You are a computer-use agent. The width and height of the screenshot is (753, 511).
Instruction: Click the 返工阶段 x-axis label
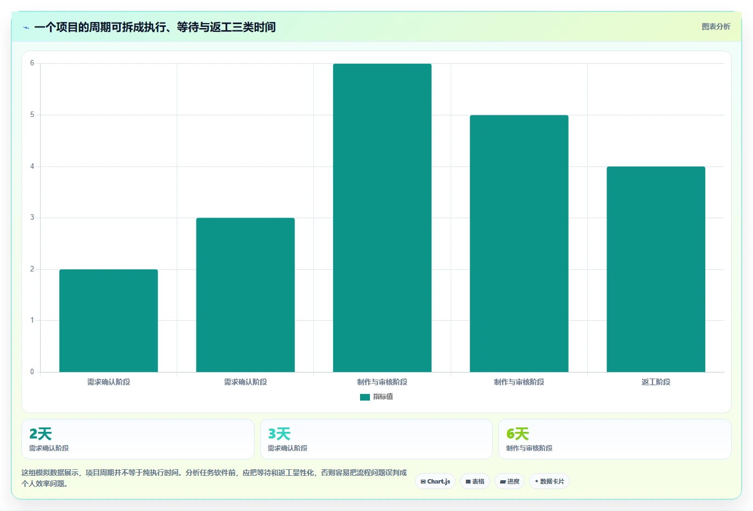pyautogui.click(x=656, y=382)
